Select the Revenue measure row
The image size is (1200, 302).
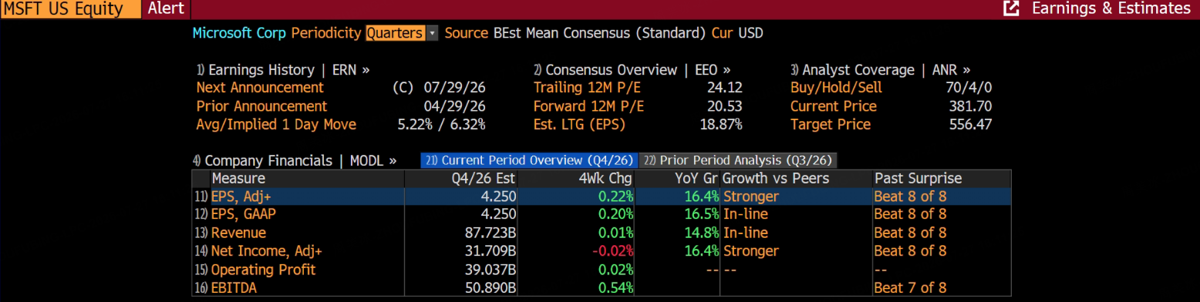(602, 233)
